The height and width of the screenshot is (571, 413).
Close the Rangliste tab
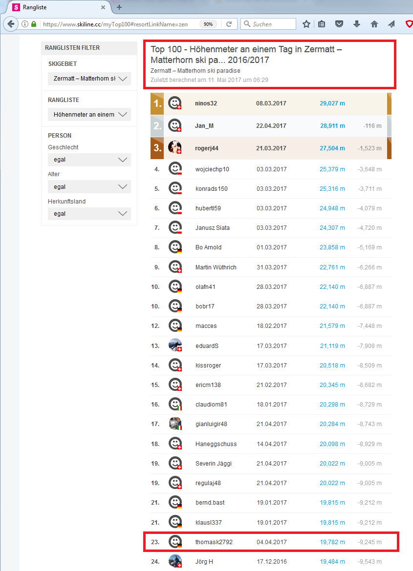pyautogui.click(x=103, y=7)
